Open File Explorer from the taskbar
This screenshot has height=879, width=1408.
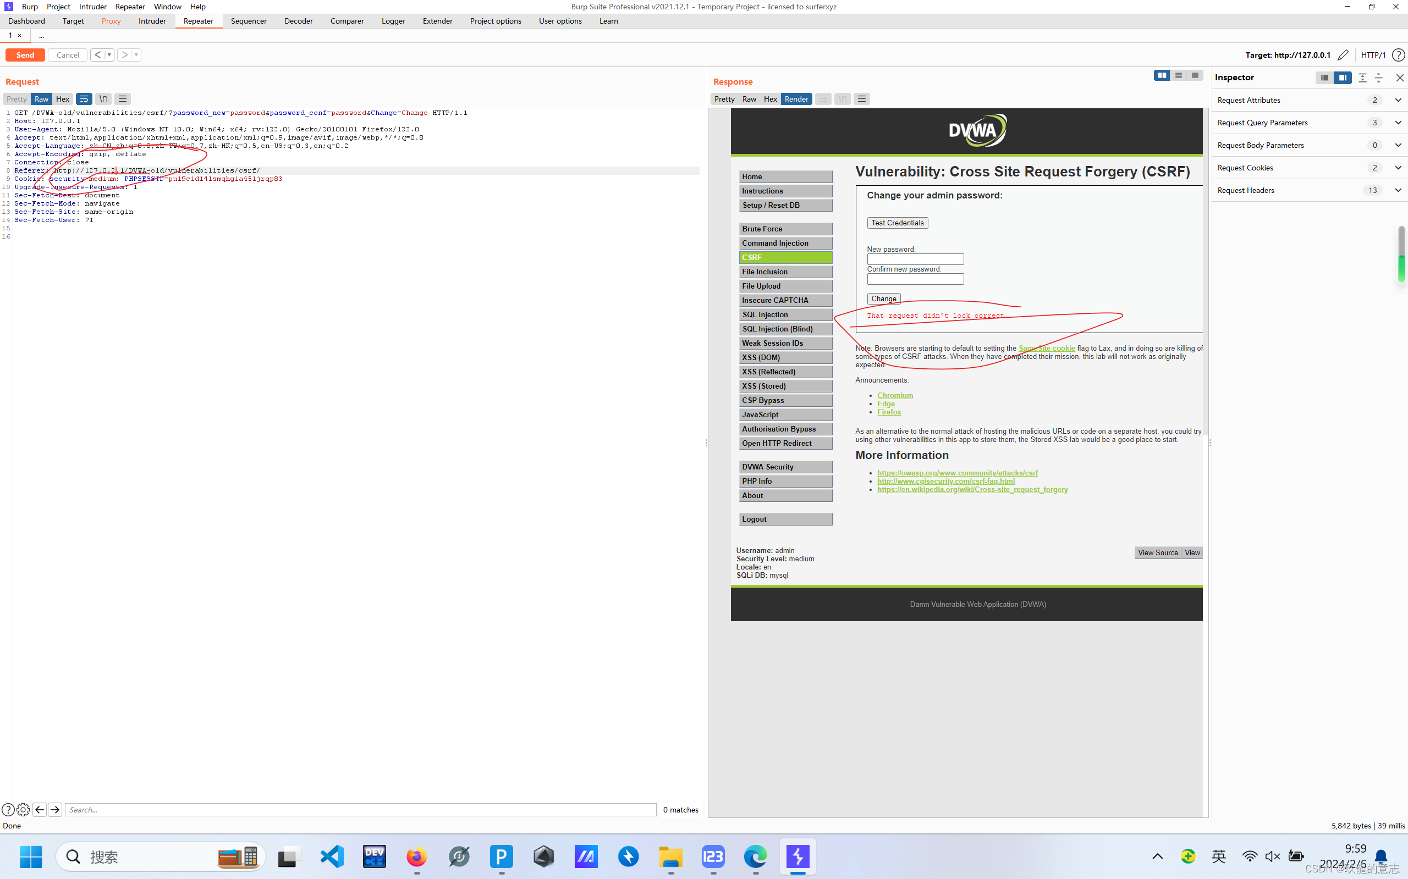pyautogui.click(x=670, y=856)
